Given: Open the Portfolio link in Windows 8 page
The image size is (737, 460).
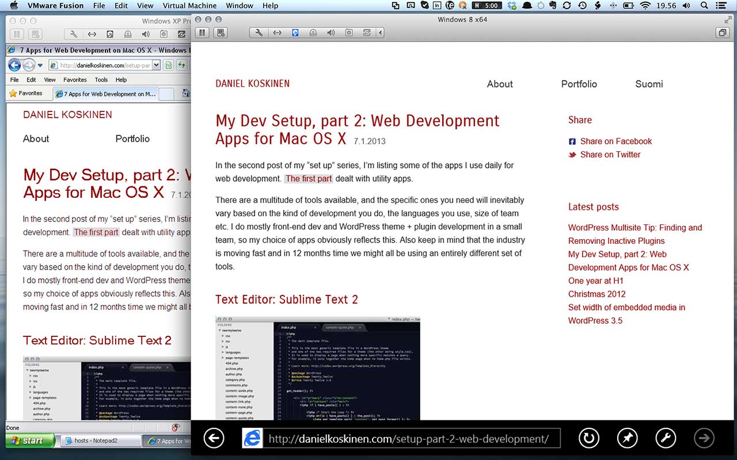Looking at the screenshot, I should point(579,84).
